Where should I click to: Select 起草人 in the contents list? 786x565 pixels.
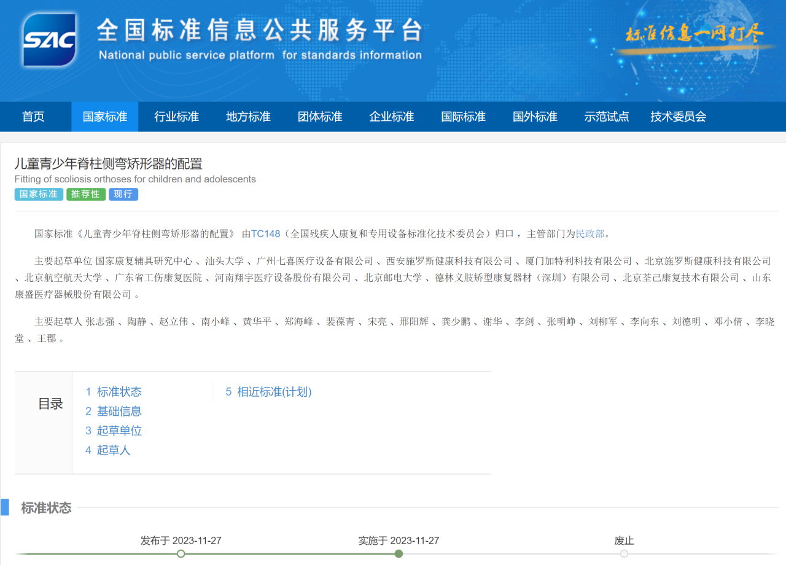pos(108,451)
